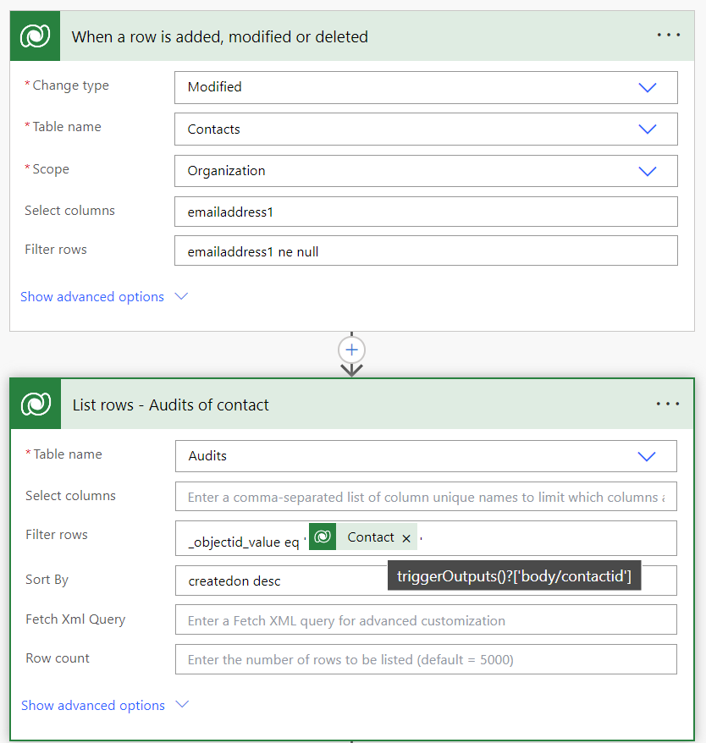Click the Dataverse icon on List rows action

coord(35,404)
